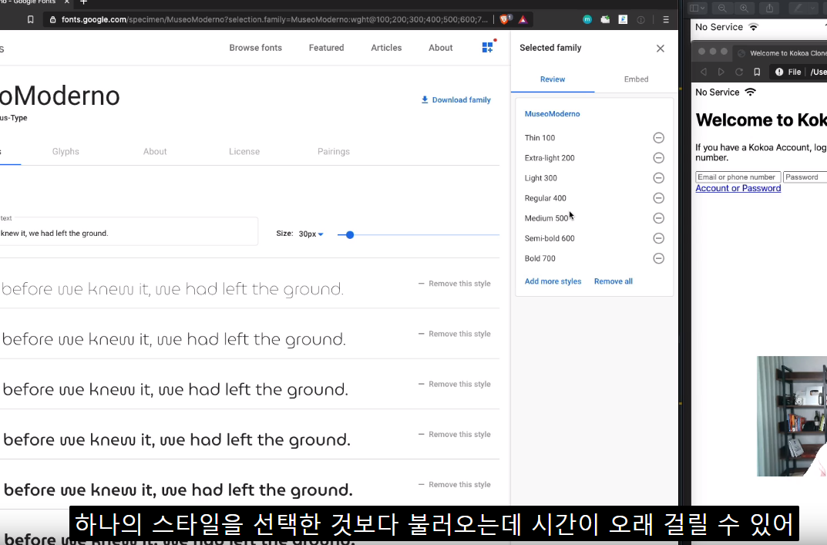Image resolution: width=827 pixels, height=545 pixels.
Task: Switch to the Embed tab
Action: [x=636, y=79]
